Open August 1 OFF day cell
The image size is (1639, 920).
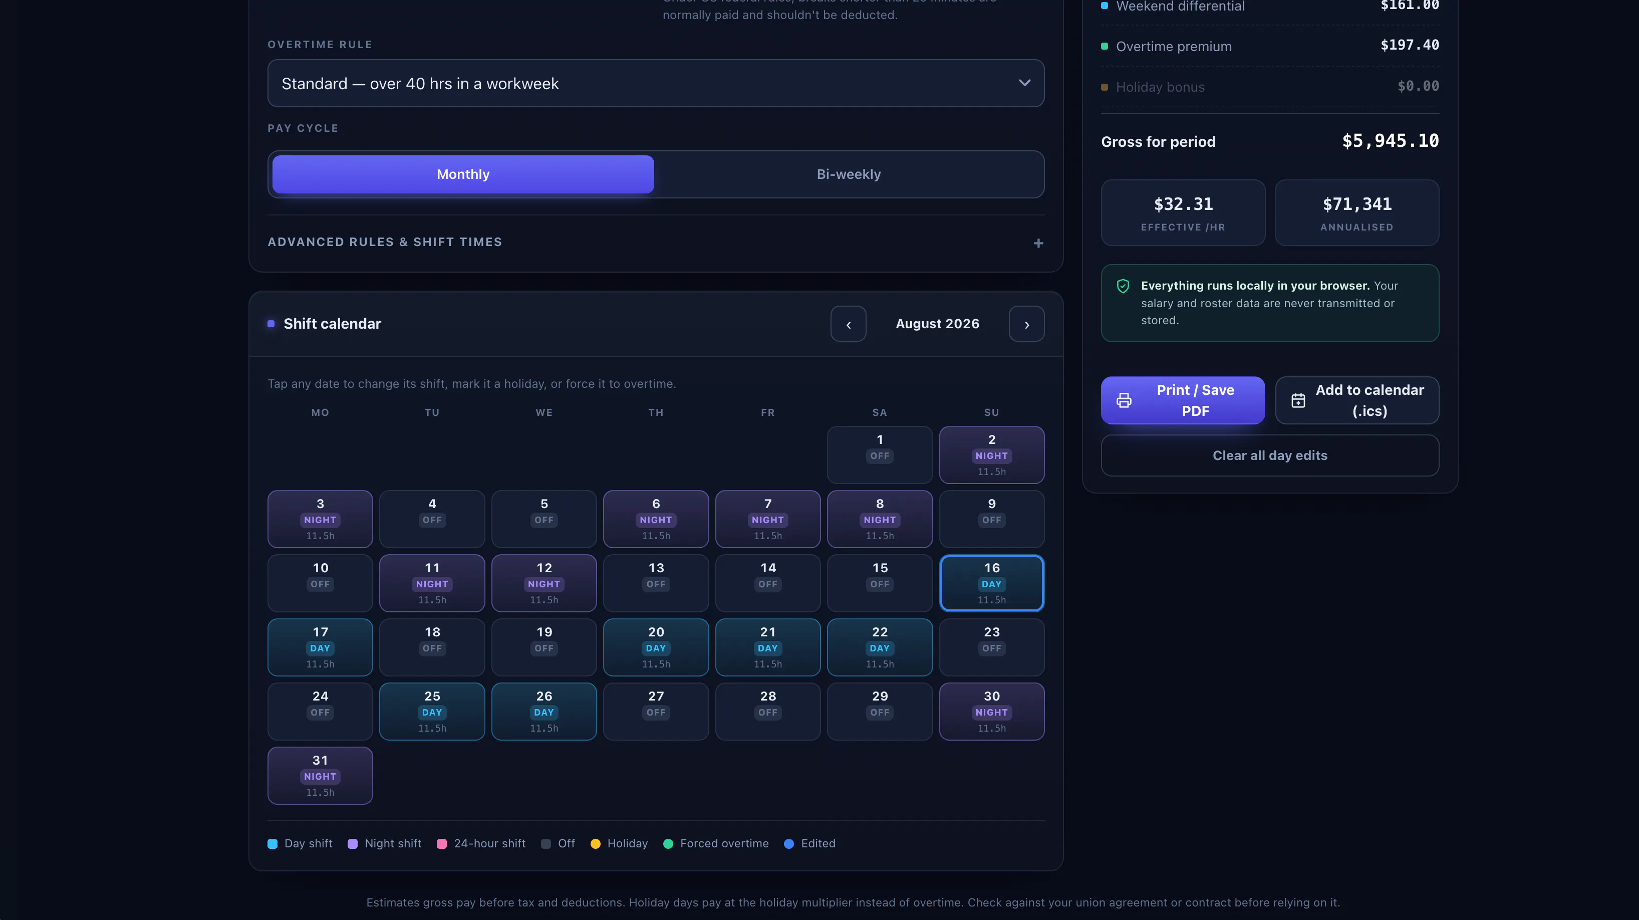[x=879, y=455]
